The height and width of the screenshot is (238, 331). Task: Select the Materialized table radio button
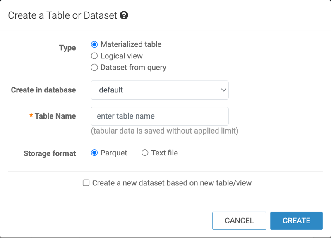point(94,44)
